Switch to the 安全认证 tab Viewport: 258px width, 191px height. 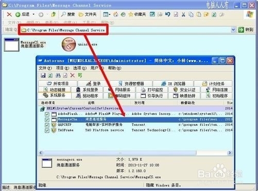(x=184, y=90)
